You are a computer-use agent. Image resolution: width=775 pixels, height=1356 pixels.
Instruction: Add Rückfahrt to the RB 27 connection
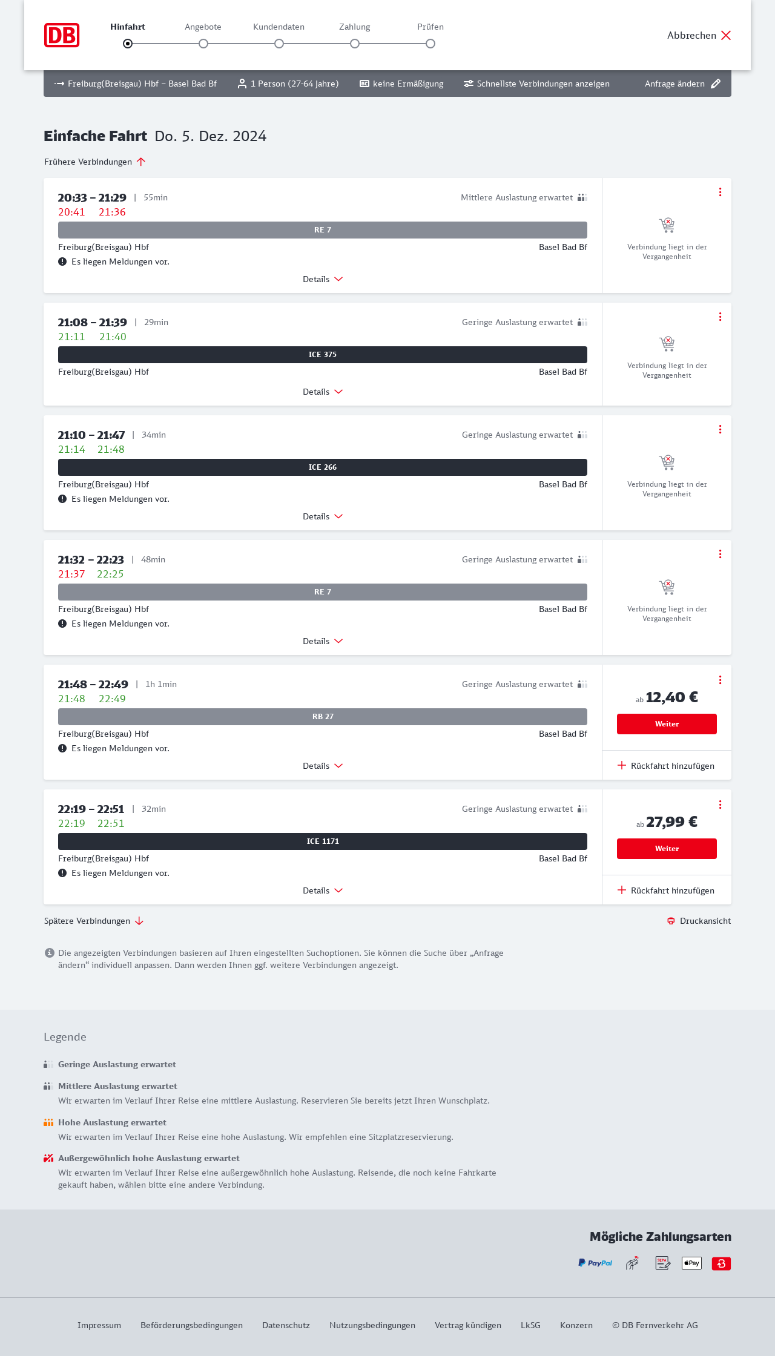pos(666,766)
